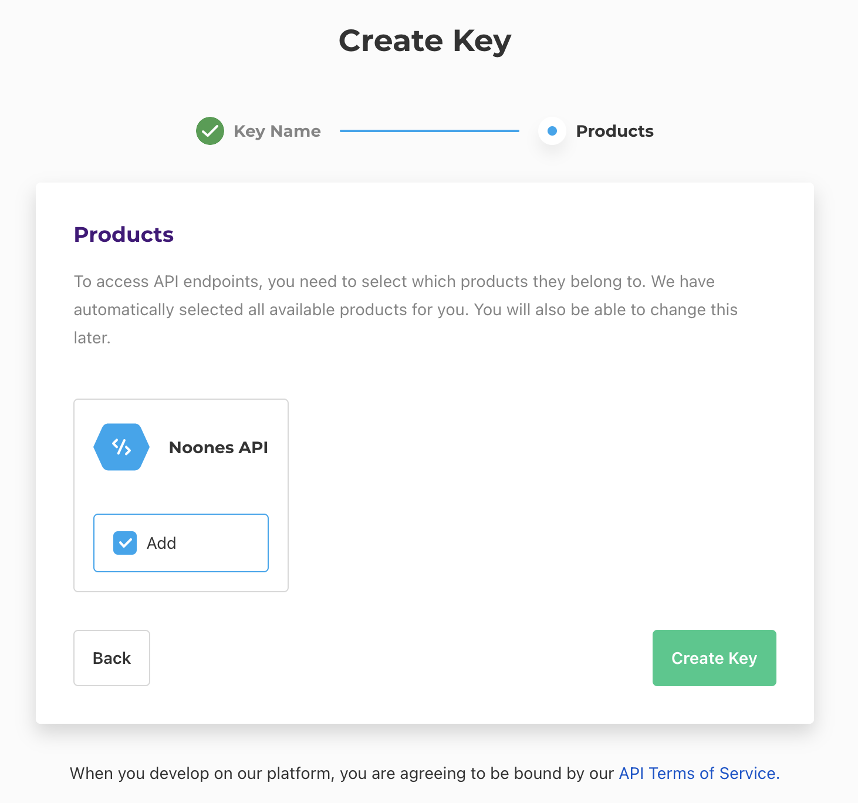Go to the Key Name step label

tap(277, 131)
